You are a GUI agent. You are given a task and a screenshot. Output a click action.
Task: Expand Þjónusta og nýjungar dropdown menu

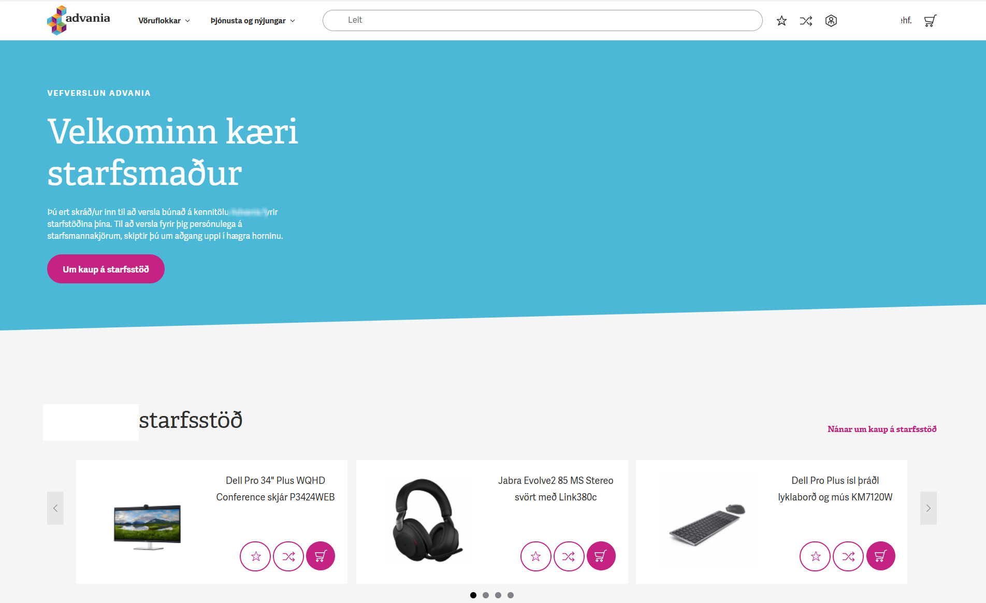click(253, 21)
